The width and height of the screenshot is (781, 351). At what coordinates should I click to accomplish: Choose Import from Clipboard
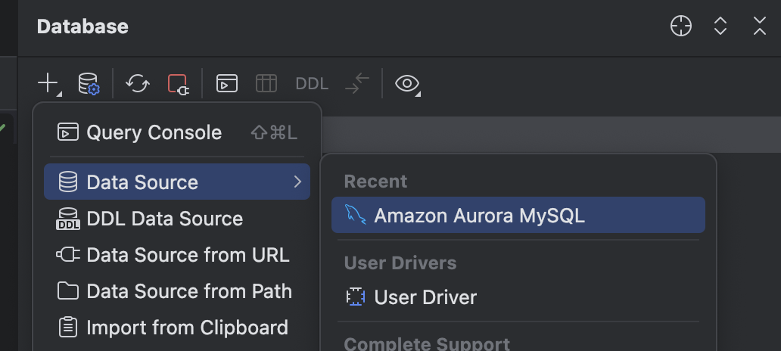[x=177, y=328]
